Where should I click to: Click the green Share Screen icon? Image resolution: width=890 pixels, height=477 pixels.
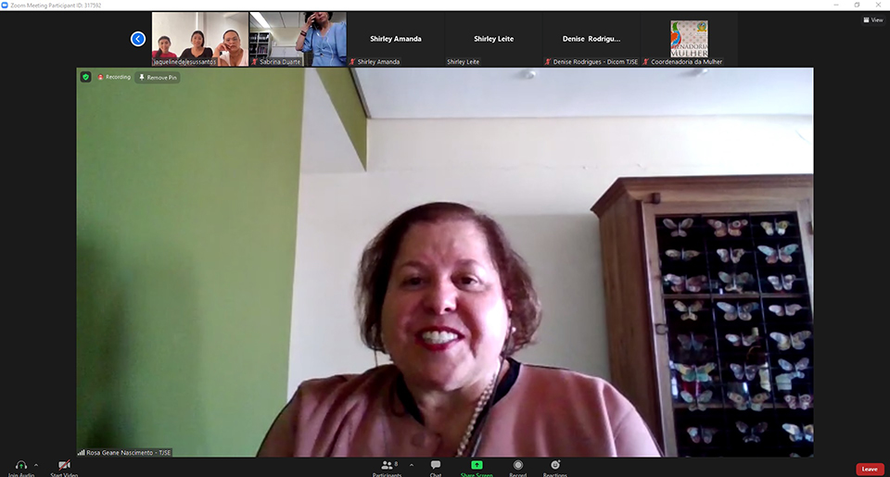pyautogui.click(x=477, y=465)
